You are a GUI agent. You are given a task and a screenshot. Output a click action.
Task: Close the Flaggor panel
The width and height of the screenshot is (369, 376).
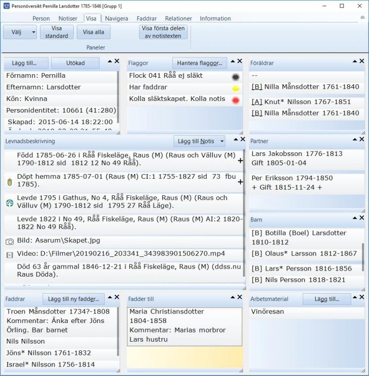pos(240,61)
